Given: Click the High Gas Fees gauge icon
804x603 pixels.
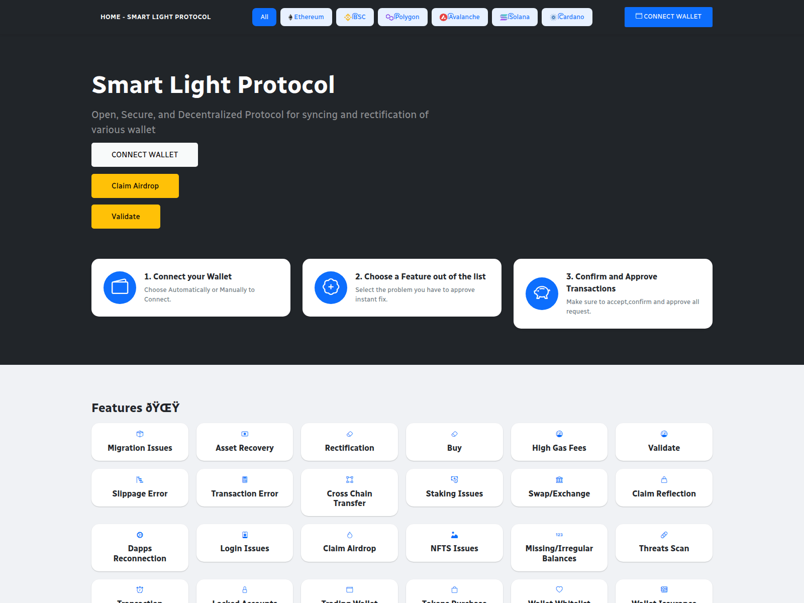Looking at the screenshot, I should (559, 434).
